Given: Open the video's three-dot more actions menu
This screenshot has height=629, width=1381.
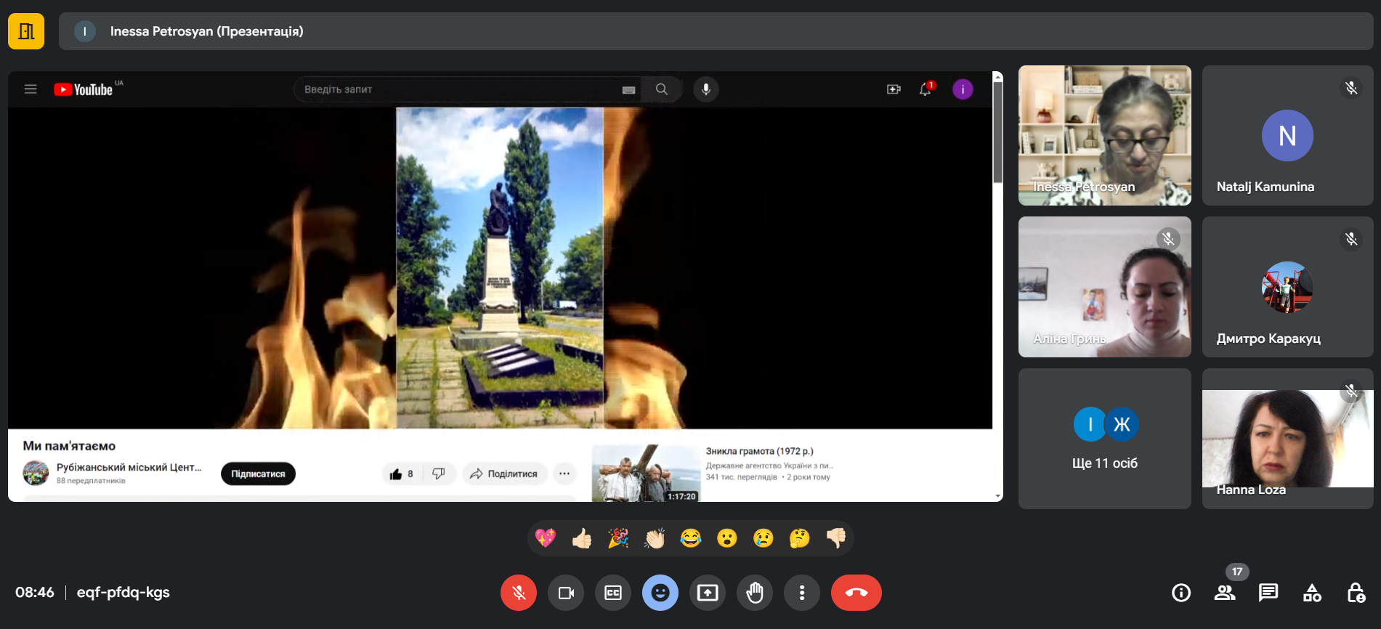Looking at the screenshot, I should (564, 474).
